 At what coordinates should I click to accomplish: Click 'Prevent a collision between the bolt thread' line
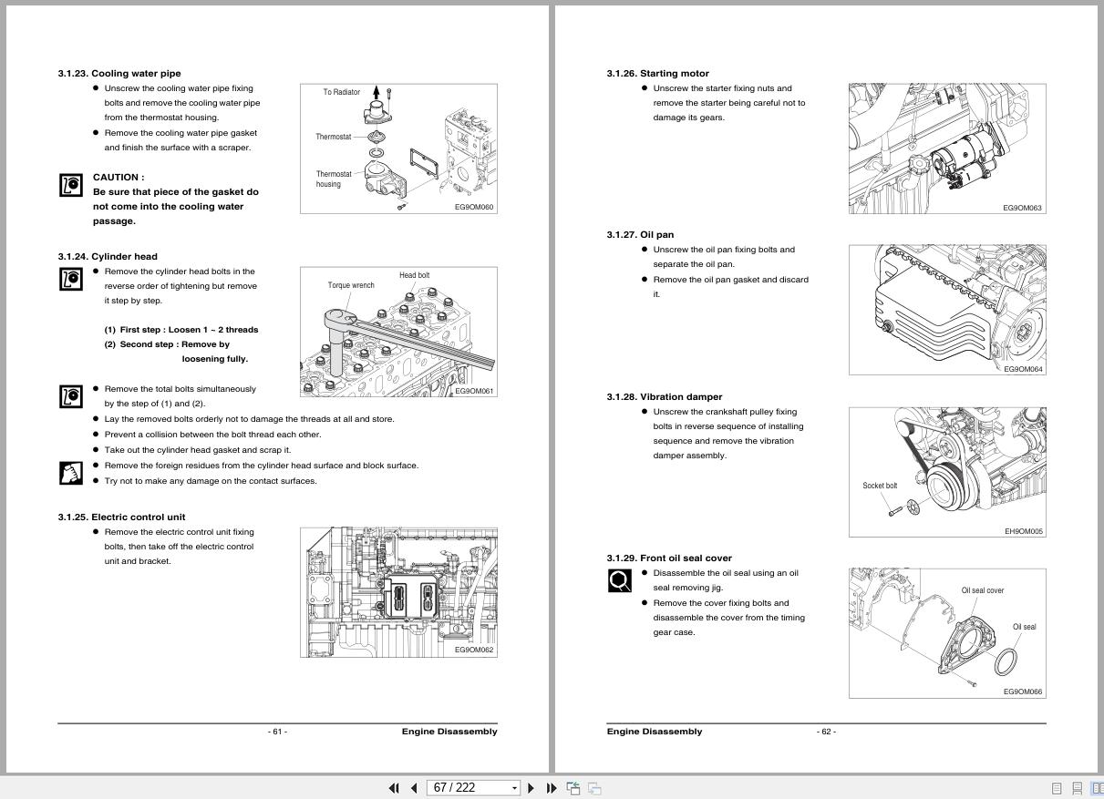pyautogui.click(x=212, y=435)
